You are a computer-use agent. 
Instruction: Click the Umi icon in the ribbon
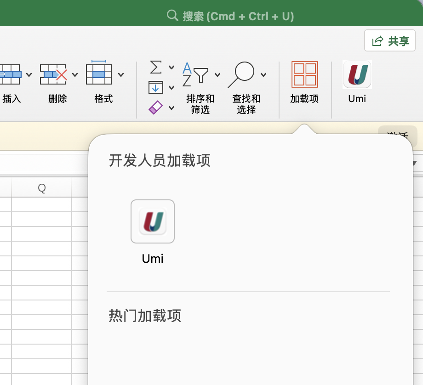[357, 74]
